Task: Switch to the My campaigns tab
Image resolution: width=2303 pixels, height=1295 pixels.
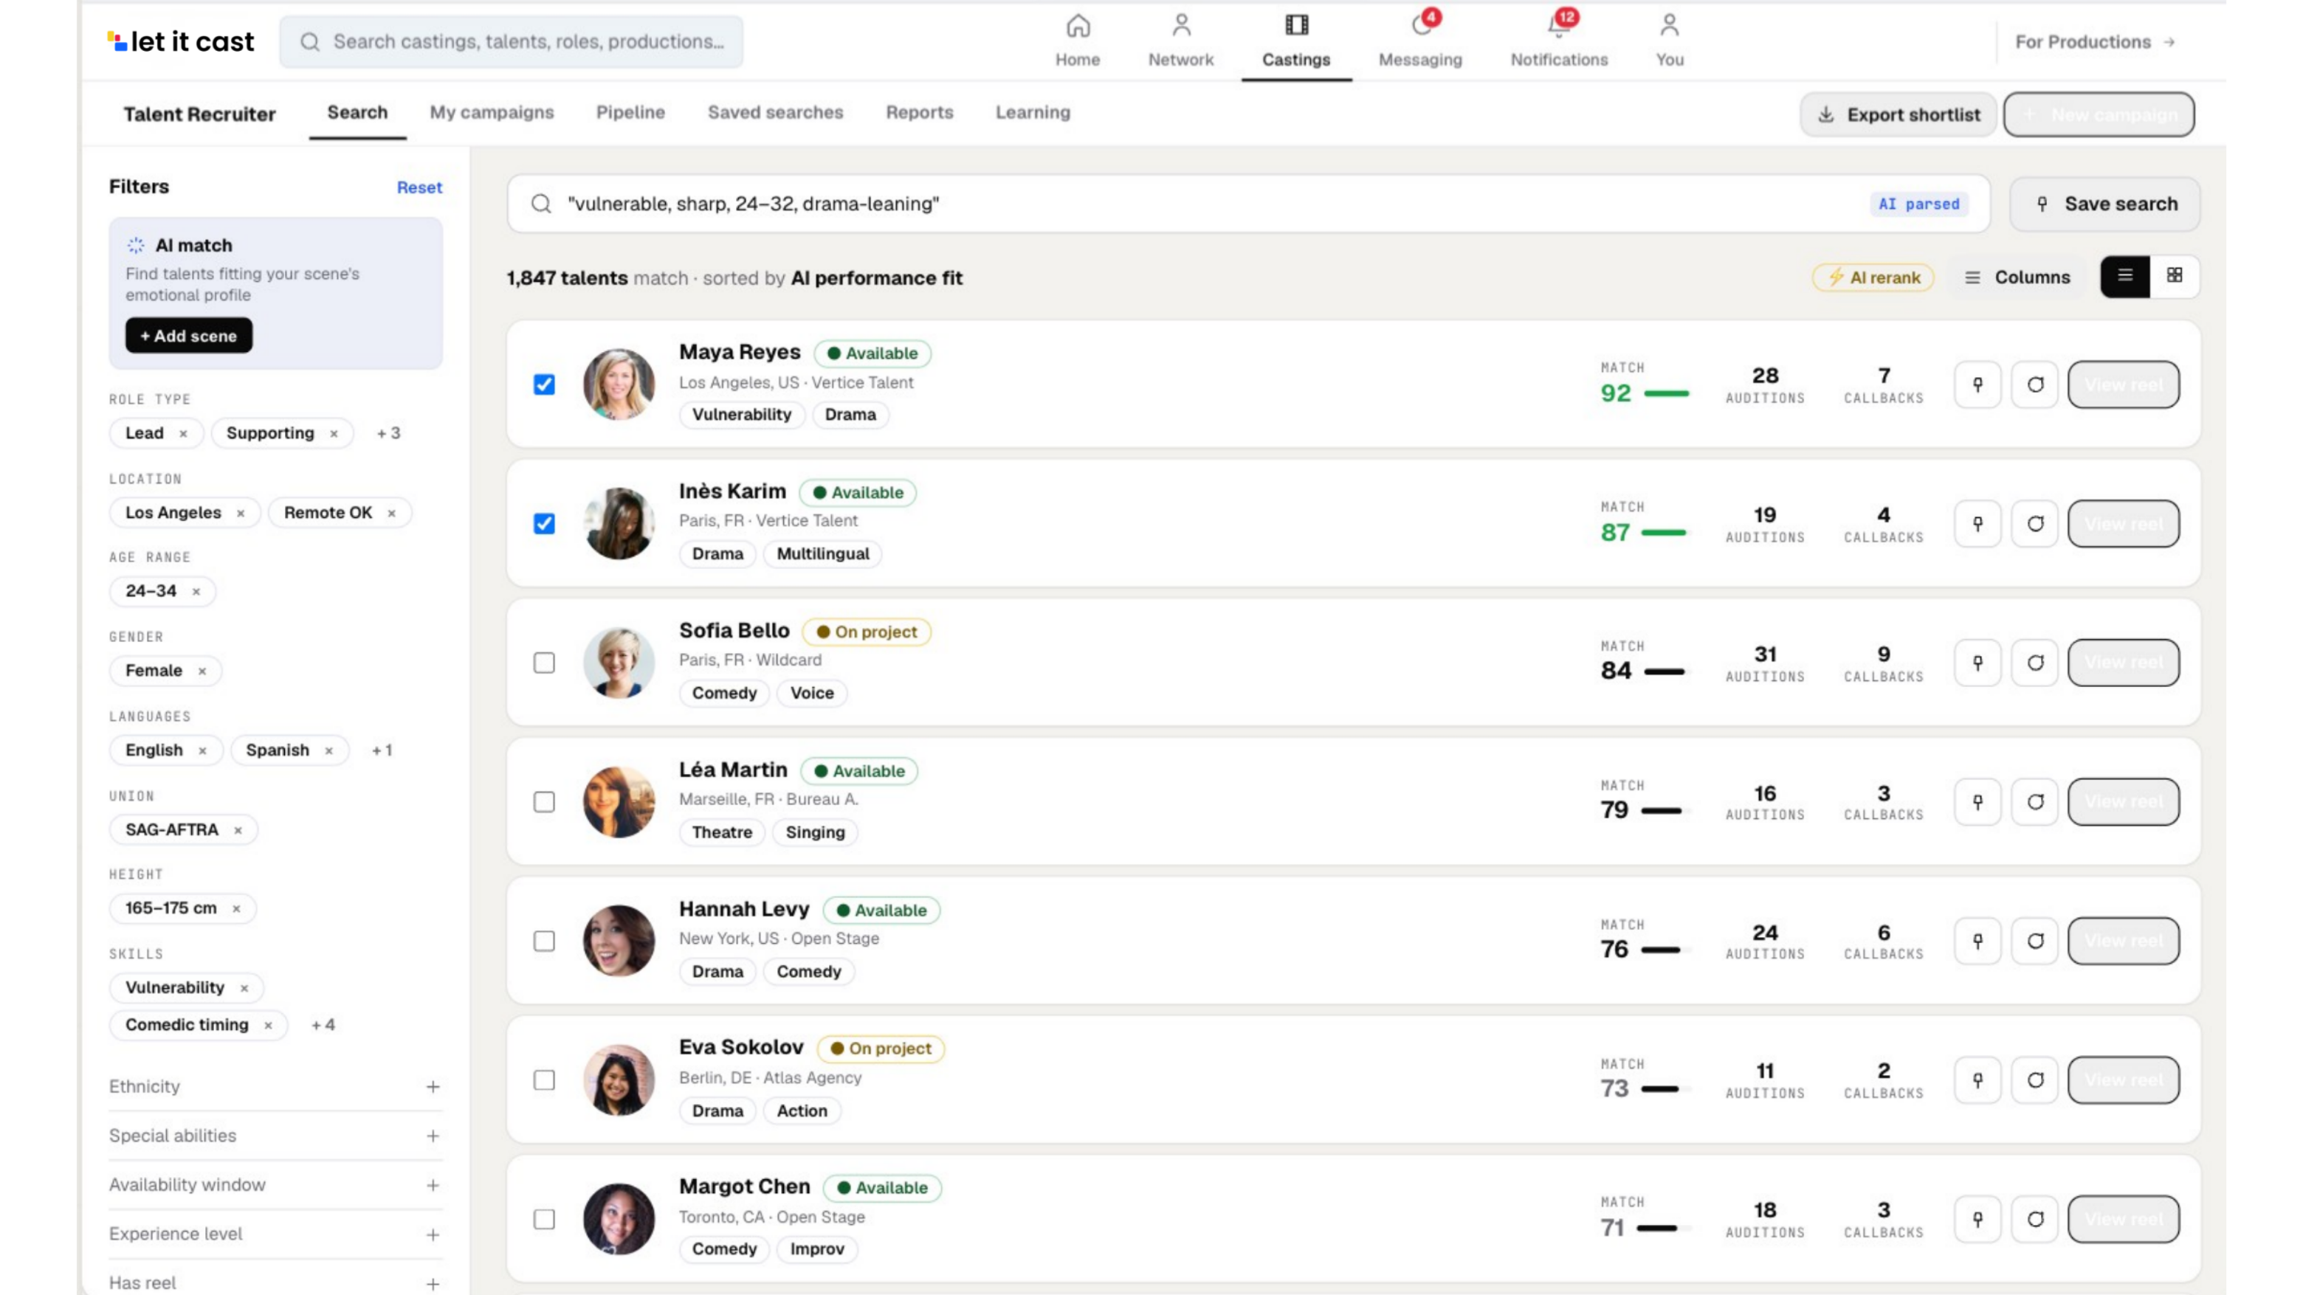Action: 492,113
